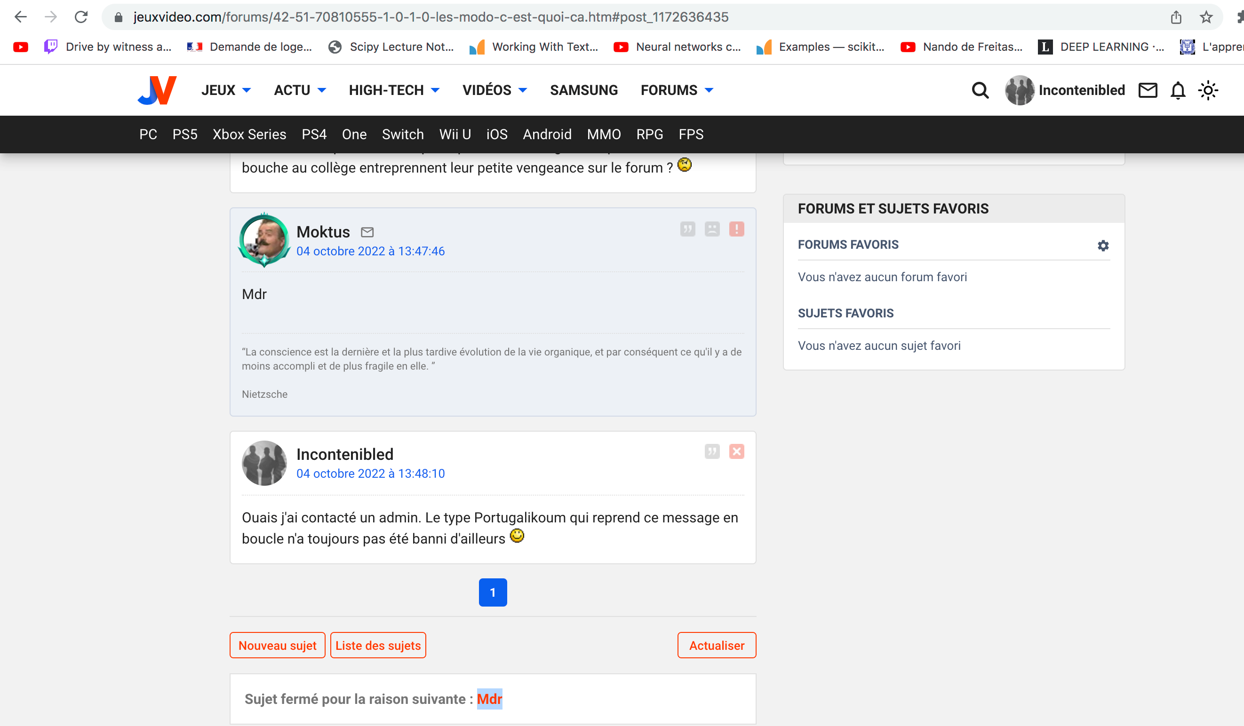The height and width of the screenshot is (726, 1244).
Task: Click the search magnifier icon
Action: (x=980, y=90)
